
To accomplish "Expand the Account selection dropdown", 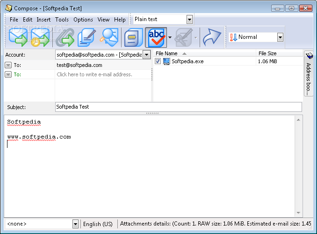I will click(x=146, y=55).
